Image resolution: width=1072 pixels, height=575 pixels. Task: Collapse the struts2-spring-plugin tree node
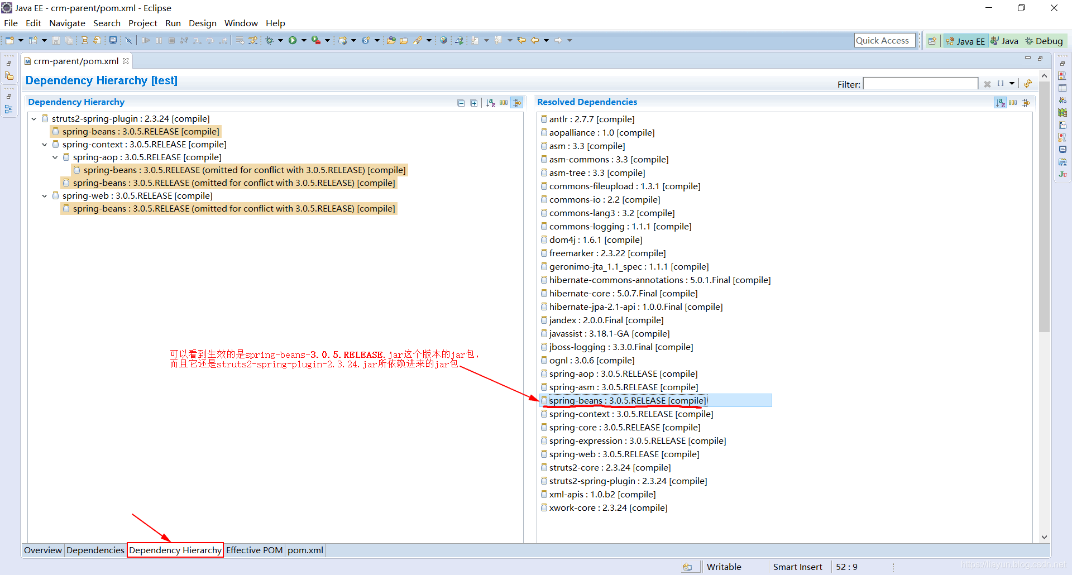pos(34,119)
